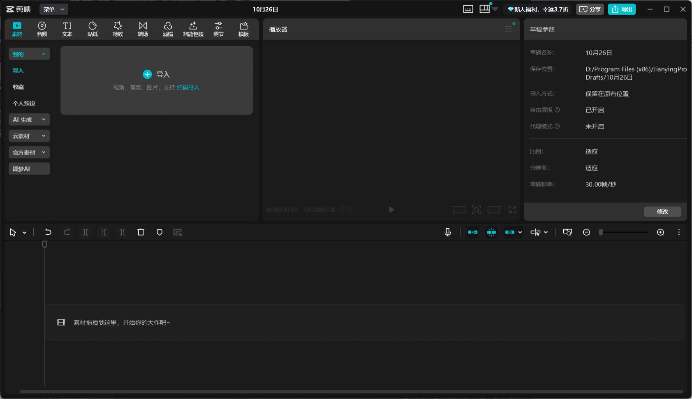Click the timeline zoom-in magnifier icon
Screen dimensions: 692x399
point(660,232)
